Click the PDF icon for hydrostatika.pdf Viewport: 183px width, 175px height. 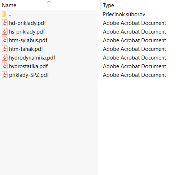coord(5,66)
